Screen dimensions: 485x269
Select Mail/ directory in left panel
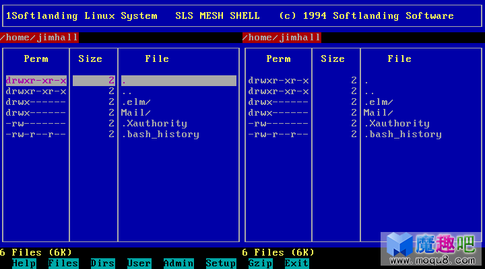136,113
